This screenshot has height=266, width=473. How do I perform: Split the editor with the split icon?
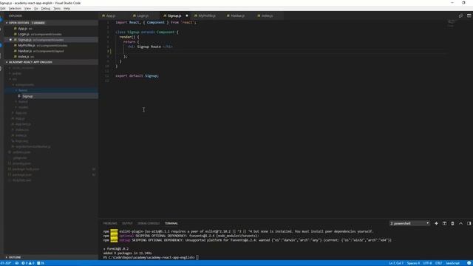pos(469,16)
